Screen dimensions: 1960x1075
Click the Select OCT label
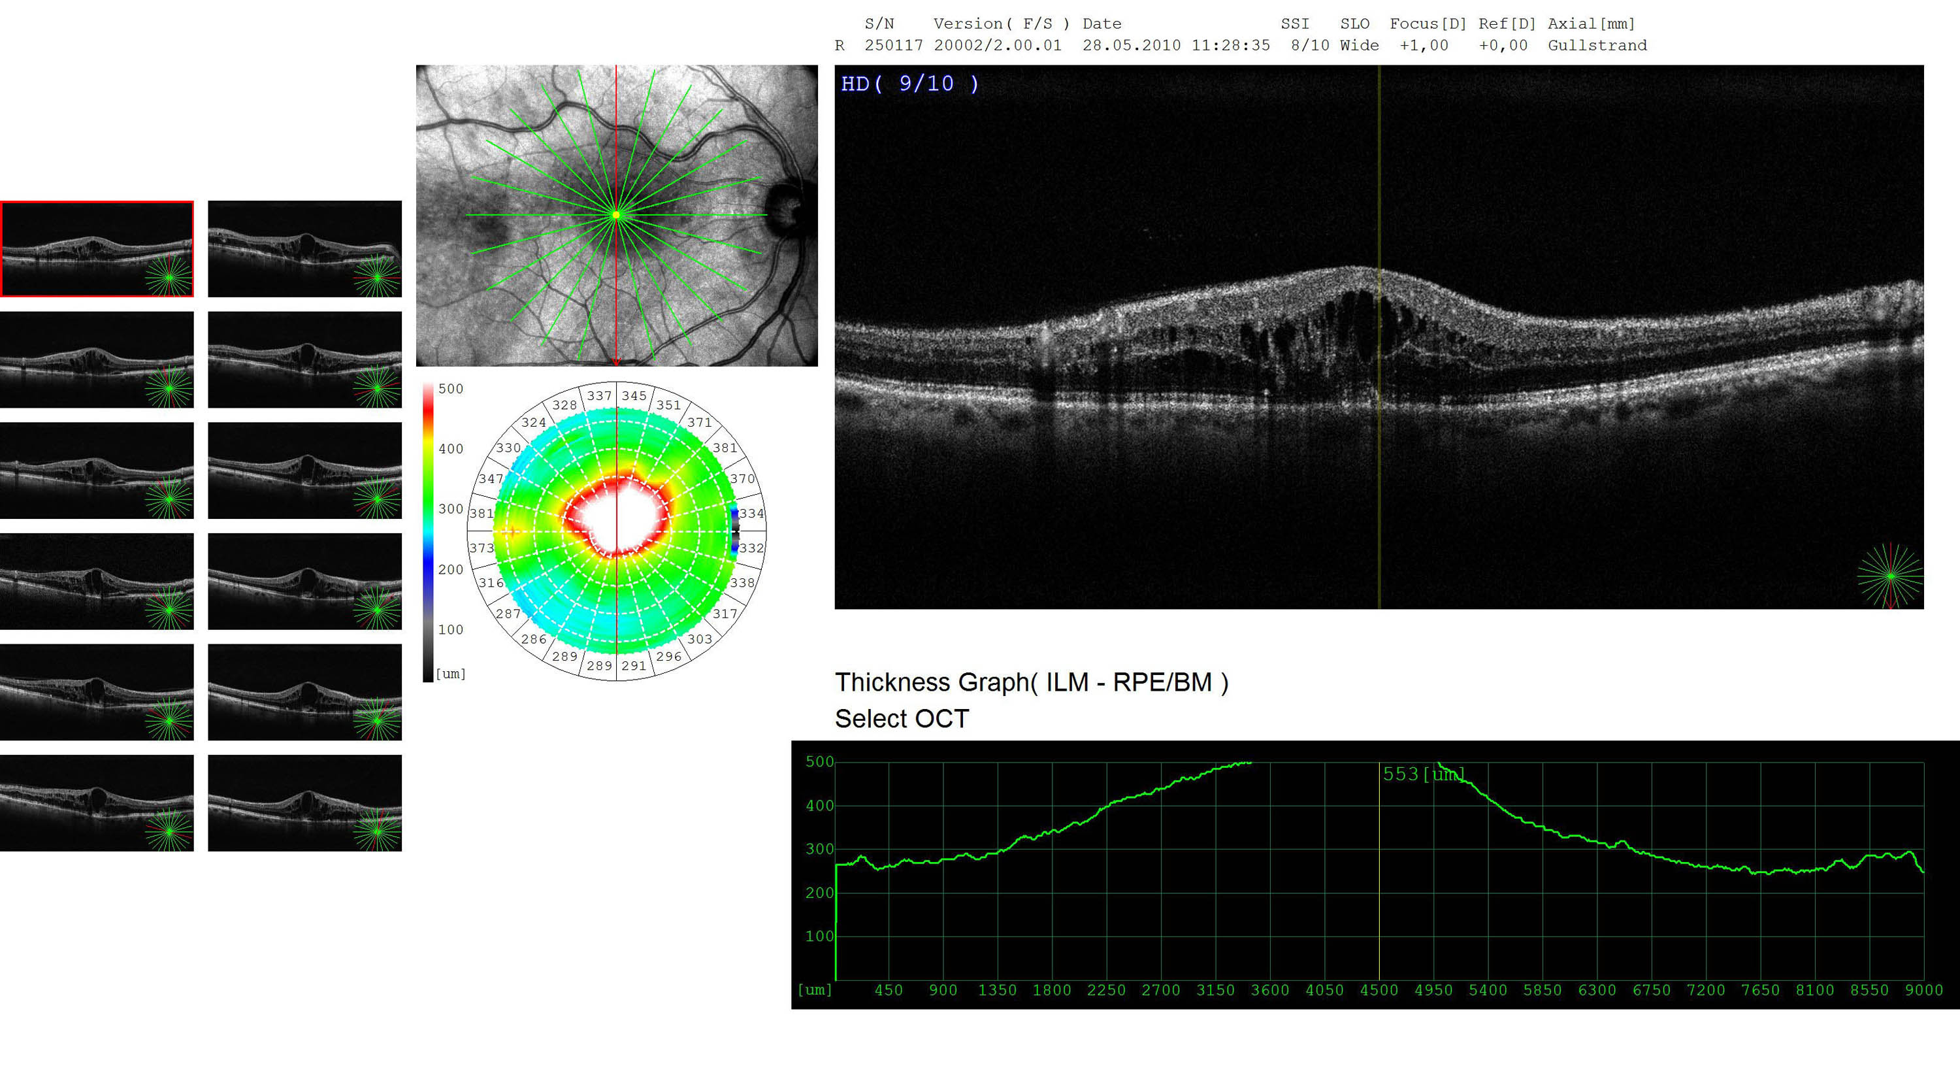coord(902,719)
